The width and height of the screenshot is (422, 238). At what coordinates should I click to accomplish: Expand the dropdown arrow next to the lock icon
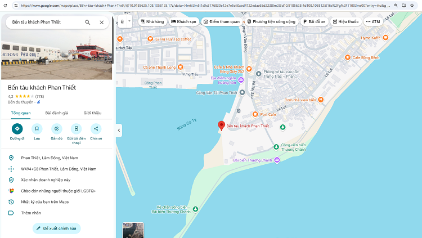click(129, 21)
